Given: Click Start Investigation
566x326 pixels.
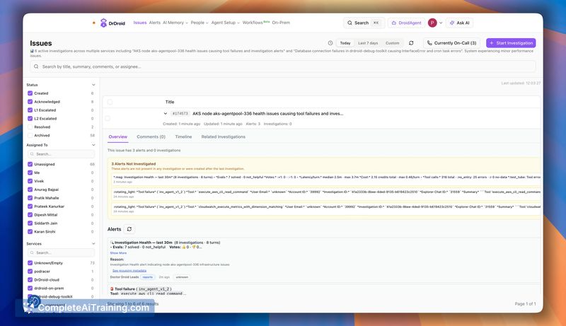Looking at the screenshot, I should tap(511, 43).
